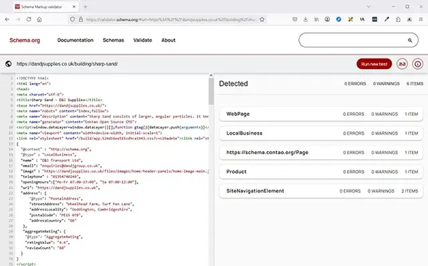Click the tested dandjsupplies sharp-sand URL
This screenshot has height=266, width=428.
click(67, 64)
